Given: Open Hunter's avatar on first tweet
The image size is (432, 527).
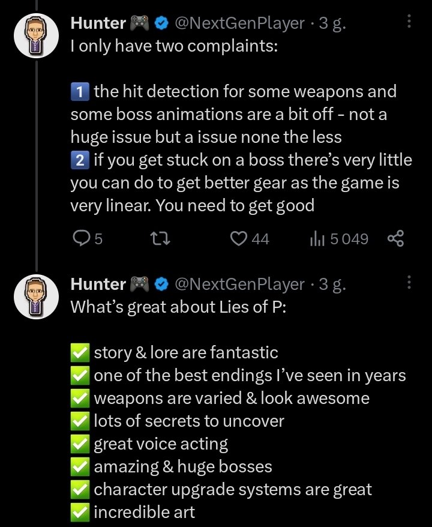Looking at the screenshot, I should [x=35, y=36].
